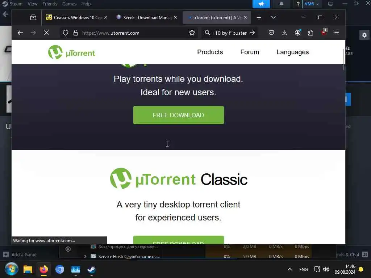Image resolution: width=371 pixels, height=278 pixels.
Task: Open Friends & Chat in Steam
Action: tap(352, 254)
